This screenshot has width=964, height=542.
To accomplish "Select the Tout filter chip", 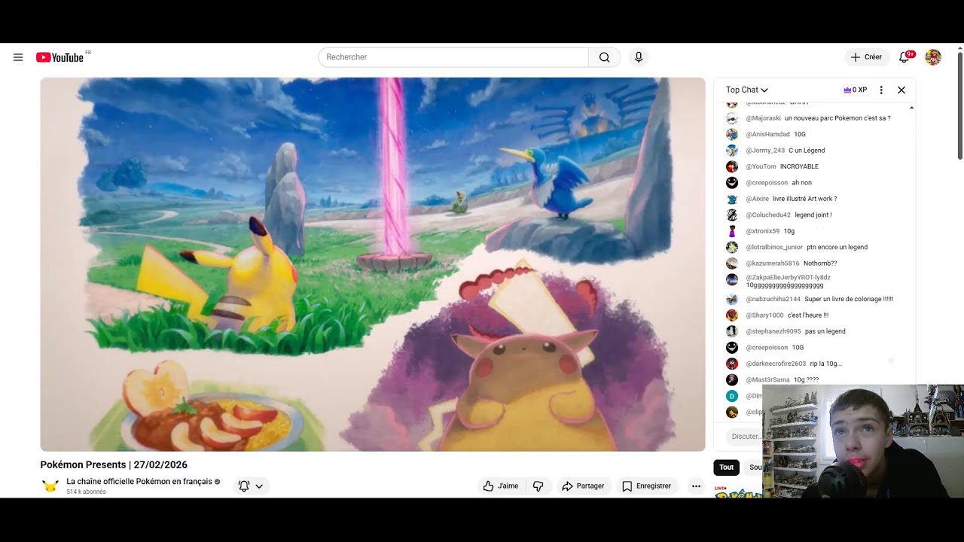I will pyautogui.click(x=726, y=467).
